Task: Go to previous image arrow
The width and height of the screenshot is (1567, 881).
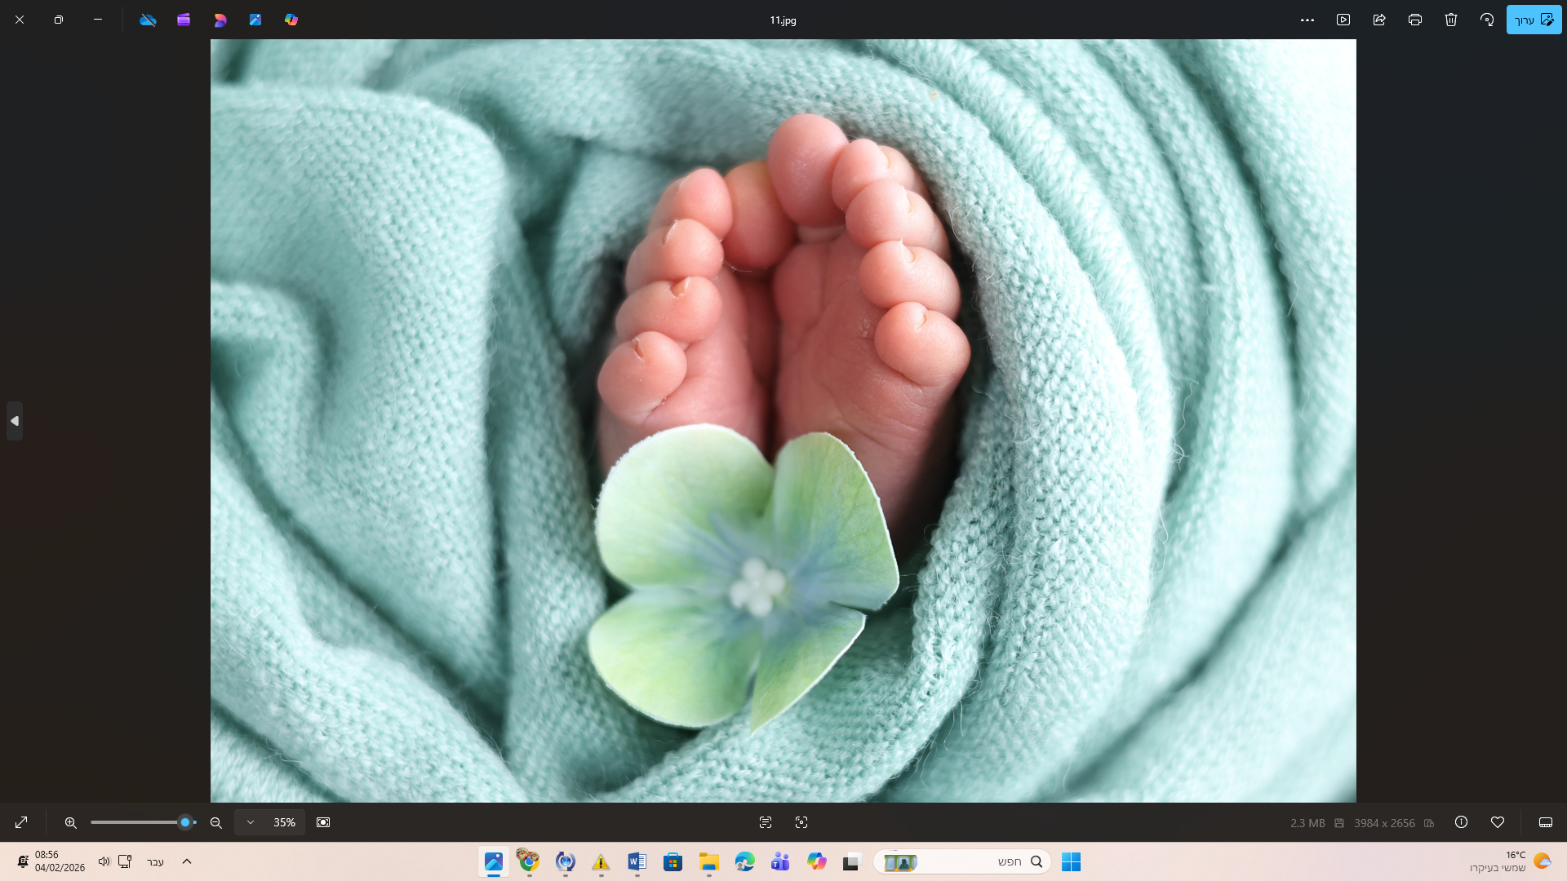Action: pyautogui.click(x=15, y=421)
